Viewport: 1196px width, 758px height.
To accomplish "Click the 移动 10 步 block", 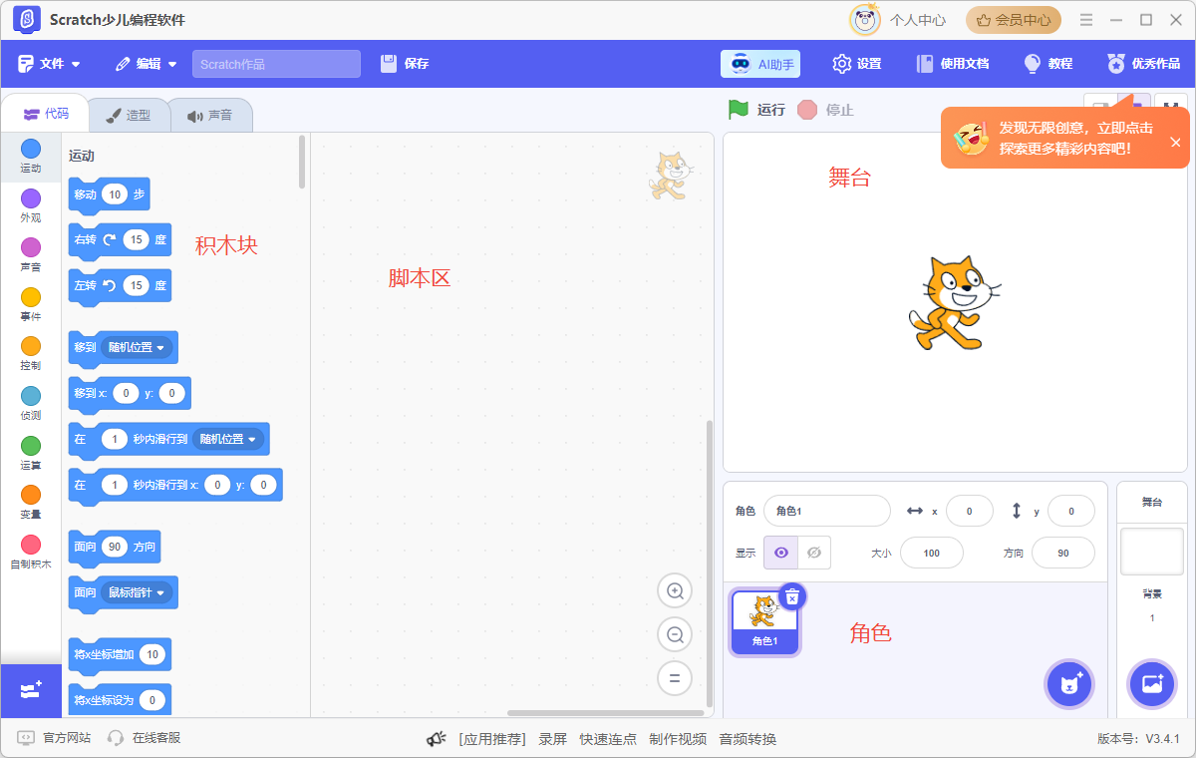I will click(x=109, y=195).
